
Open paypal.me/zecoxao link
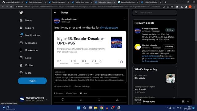pyautogui.click(x=151, y=56)
